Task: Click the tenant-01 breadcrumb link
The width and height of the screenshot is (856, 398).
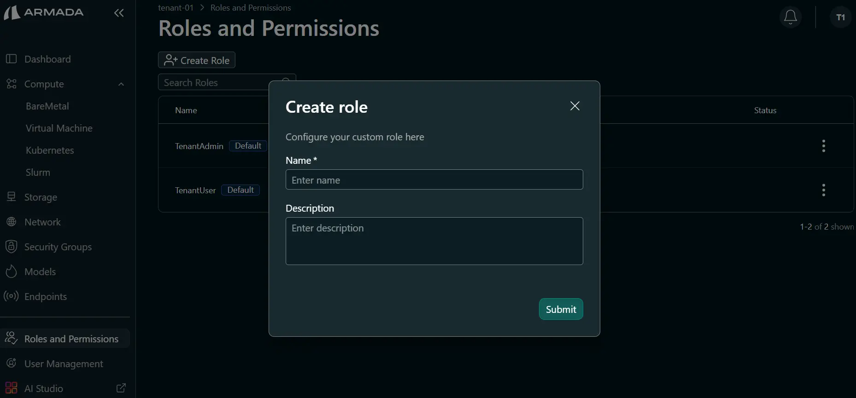Action: coord(176,8)
